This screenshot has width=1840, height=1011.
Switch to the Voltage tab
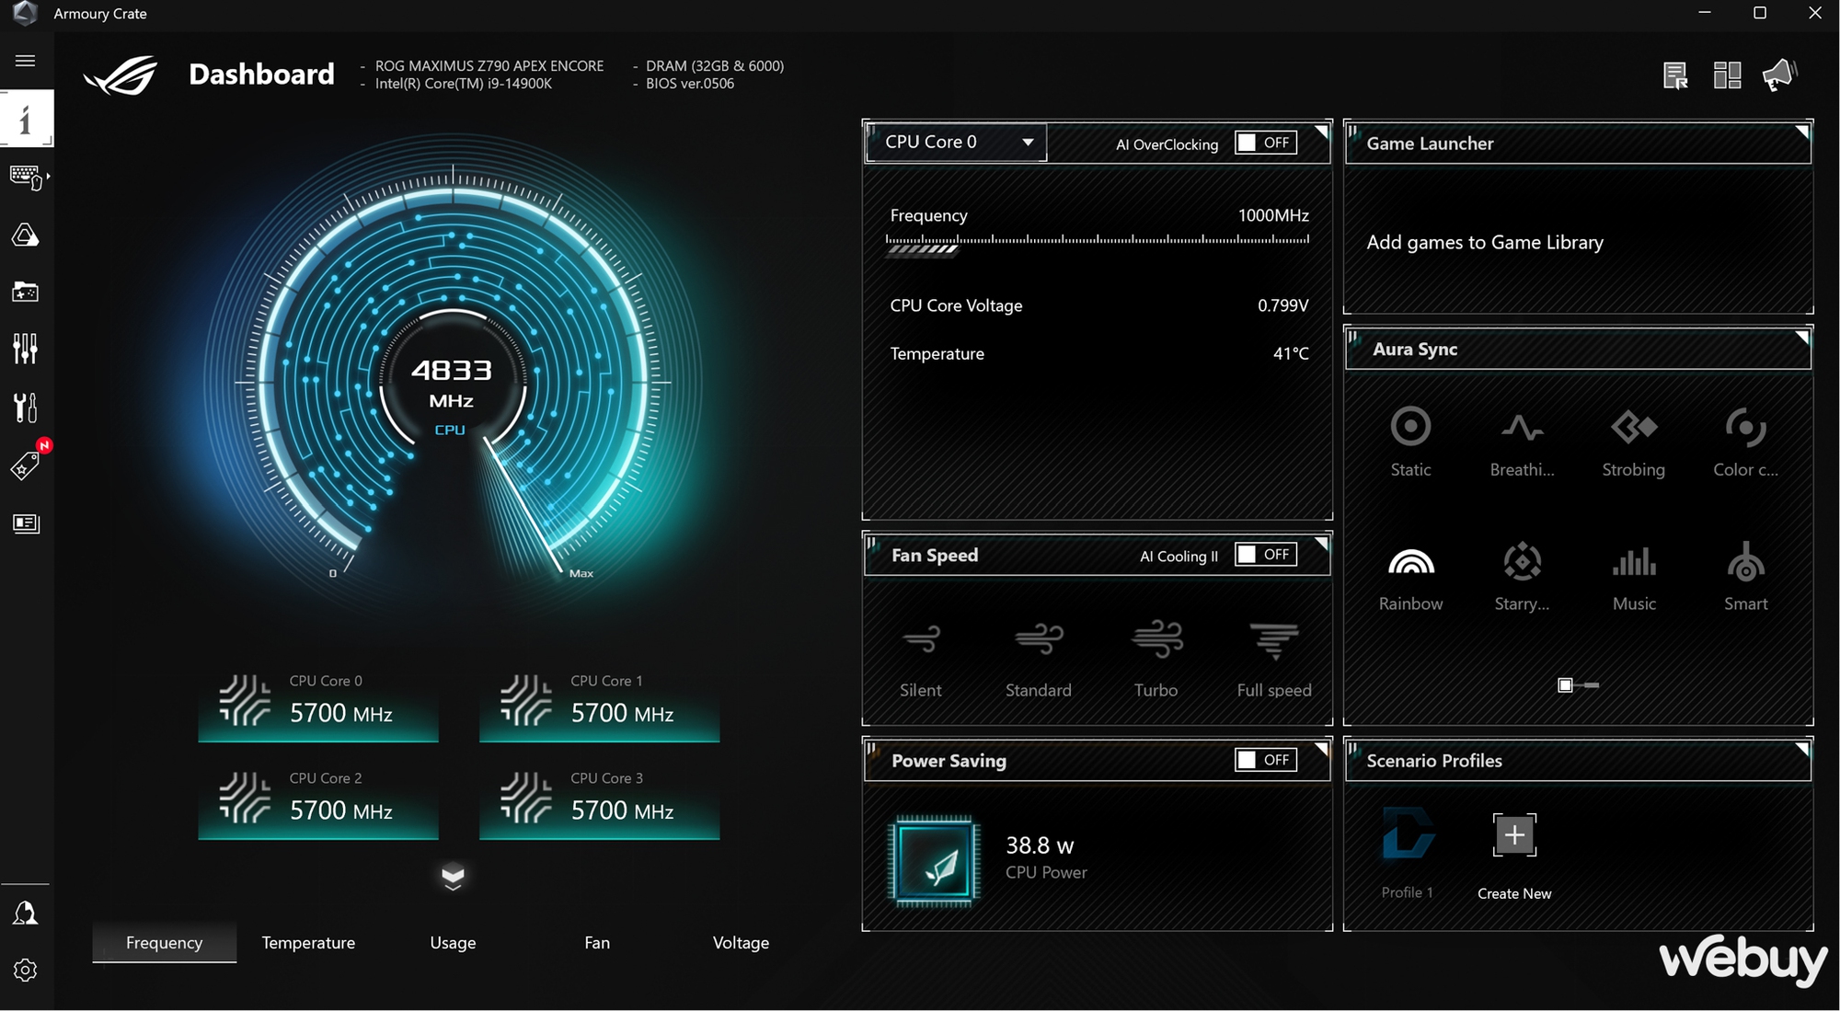point(741,942)
